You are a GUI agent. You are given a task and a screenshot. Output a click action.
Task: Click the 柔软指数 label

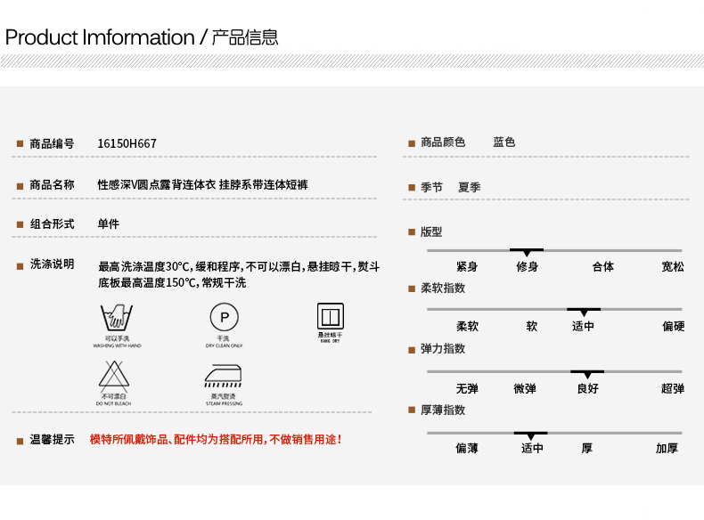point(443,288)
